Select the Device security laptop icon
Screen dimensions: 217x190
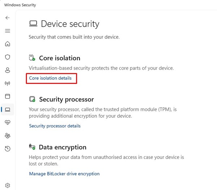click(x=8, y=109)
